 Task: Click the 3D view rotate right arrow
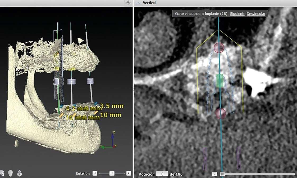click(x=129, y=173)
